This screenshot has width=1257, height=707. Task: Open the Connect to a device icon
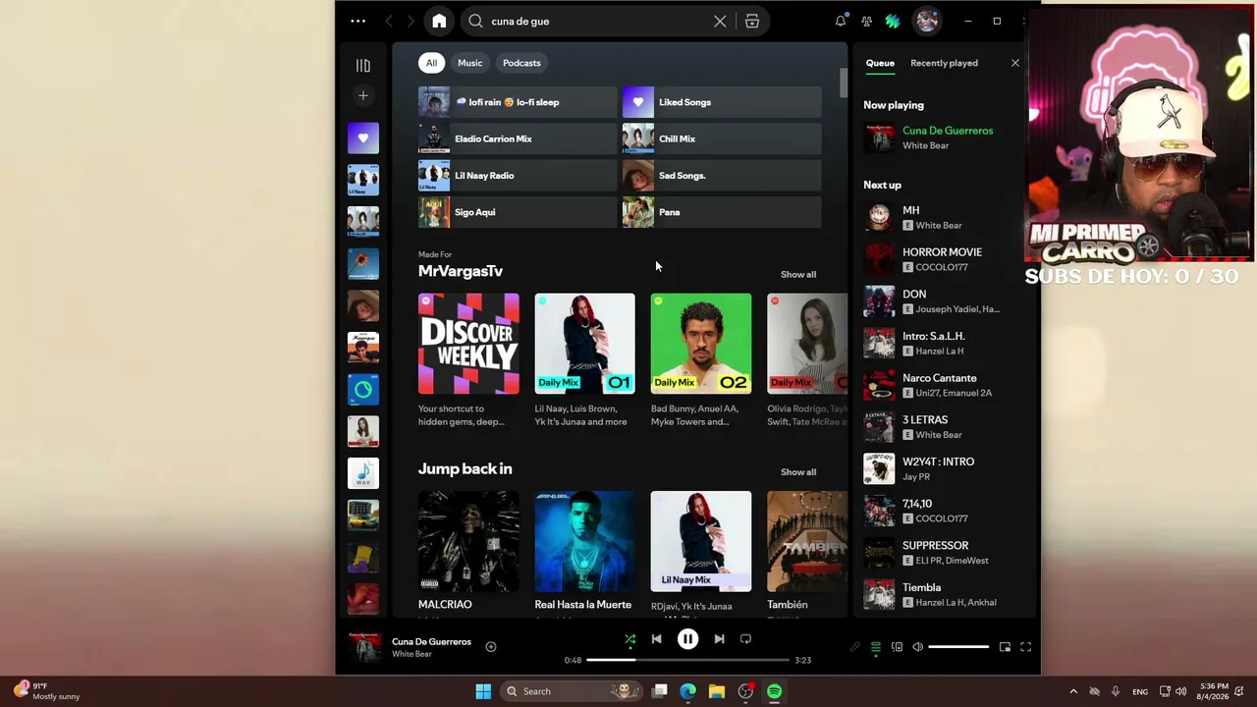897,647
